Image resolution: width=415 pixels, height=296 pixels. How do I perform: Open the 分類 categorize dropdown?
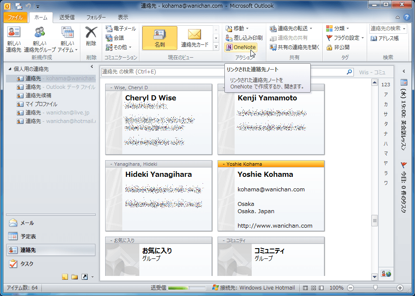click(338, 28)
